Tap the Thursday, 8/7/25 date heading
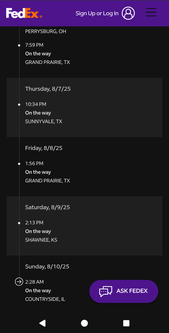Image resolution: width=169 pixels, height=333 pixels. [x=48, y=89]
